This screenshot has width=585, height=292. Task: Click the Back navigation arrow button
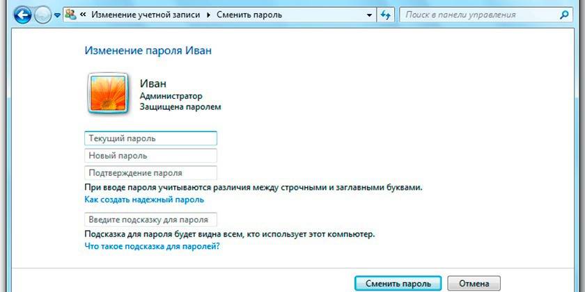tap(22, 15)
